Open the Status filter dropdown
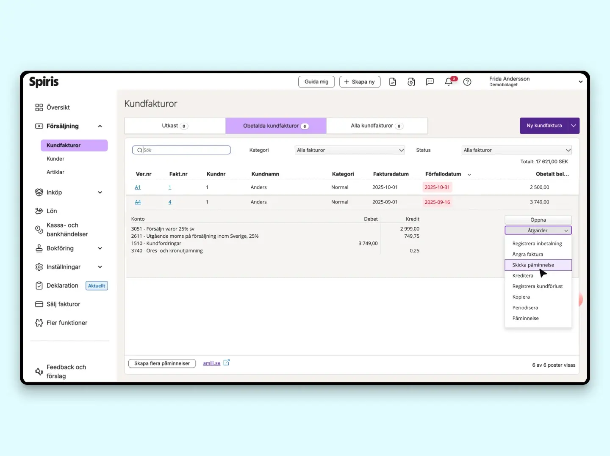This screenshot has height=456, width=610. click(517, 150)
